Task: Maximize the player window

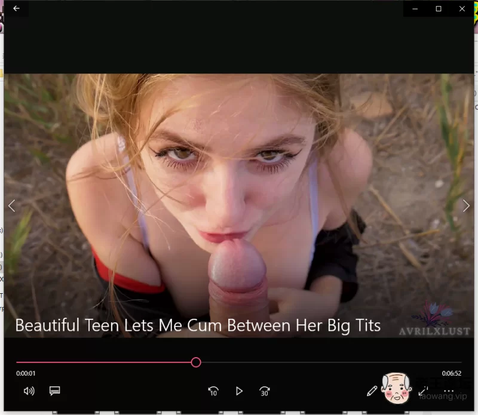Action: [439, 9]
